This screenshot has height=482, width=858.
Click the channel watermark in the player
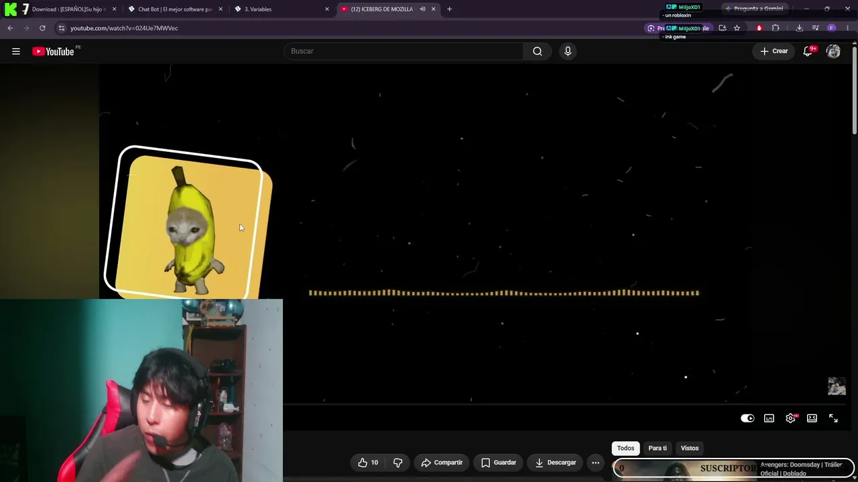pyautogui.click(x=837, y=386)
